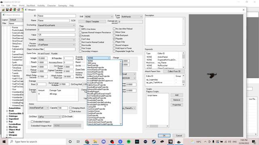Switch to the Rumble tab
Image resolution: width=259 pixels, height=145 pixels.
pyautogui.click(x=54, y=54)
